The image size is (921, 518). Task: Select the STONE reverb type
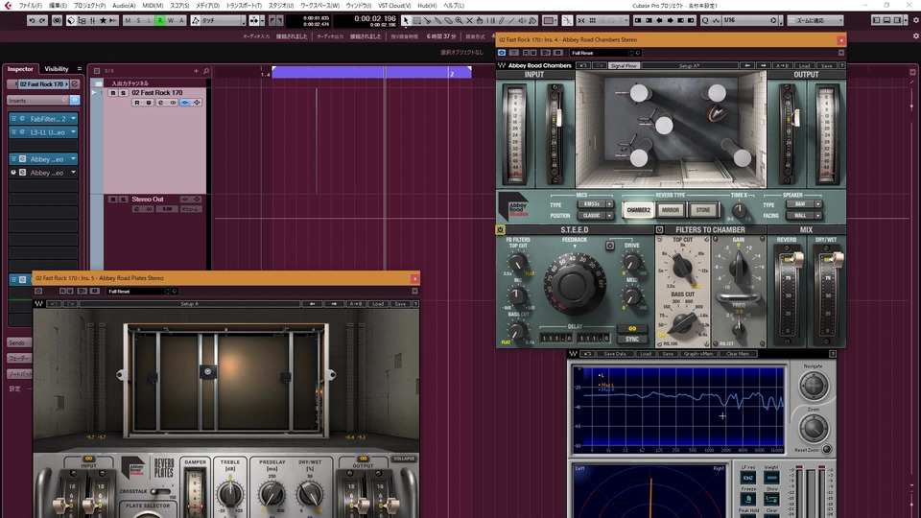[x=703, y=210]
